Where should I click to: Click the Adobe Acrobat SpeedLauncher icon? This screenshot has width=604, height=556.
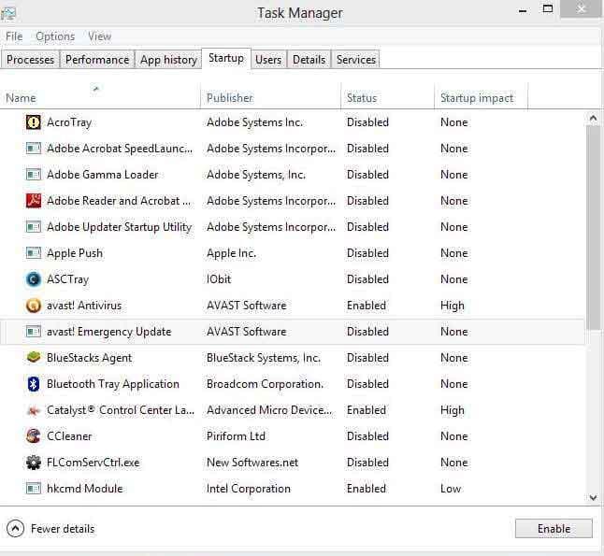(34, 149)
